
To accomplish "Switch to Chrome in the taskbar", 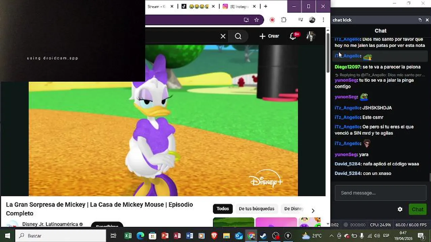I will pos(251,236).
